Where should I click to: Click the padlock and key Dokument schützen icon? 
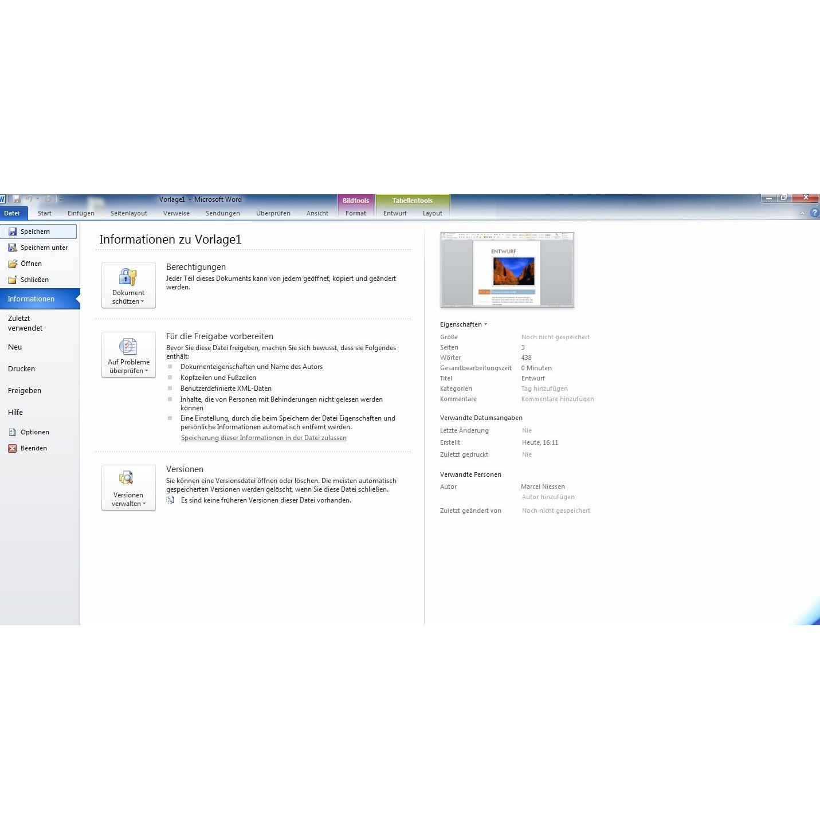pos(128,277)
